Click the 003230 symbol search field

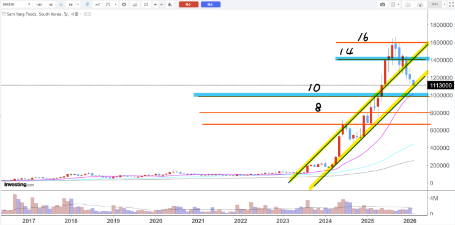click(13, 4)
